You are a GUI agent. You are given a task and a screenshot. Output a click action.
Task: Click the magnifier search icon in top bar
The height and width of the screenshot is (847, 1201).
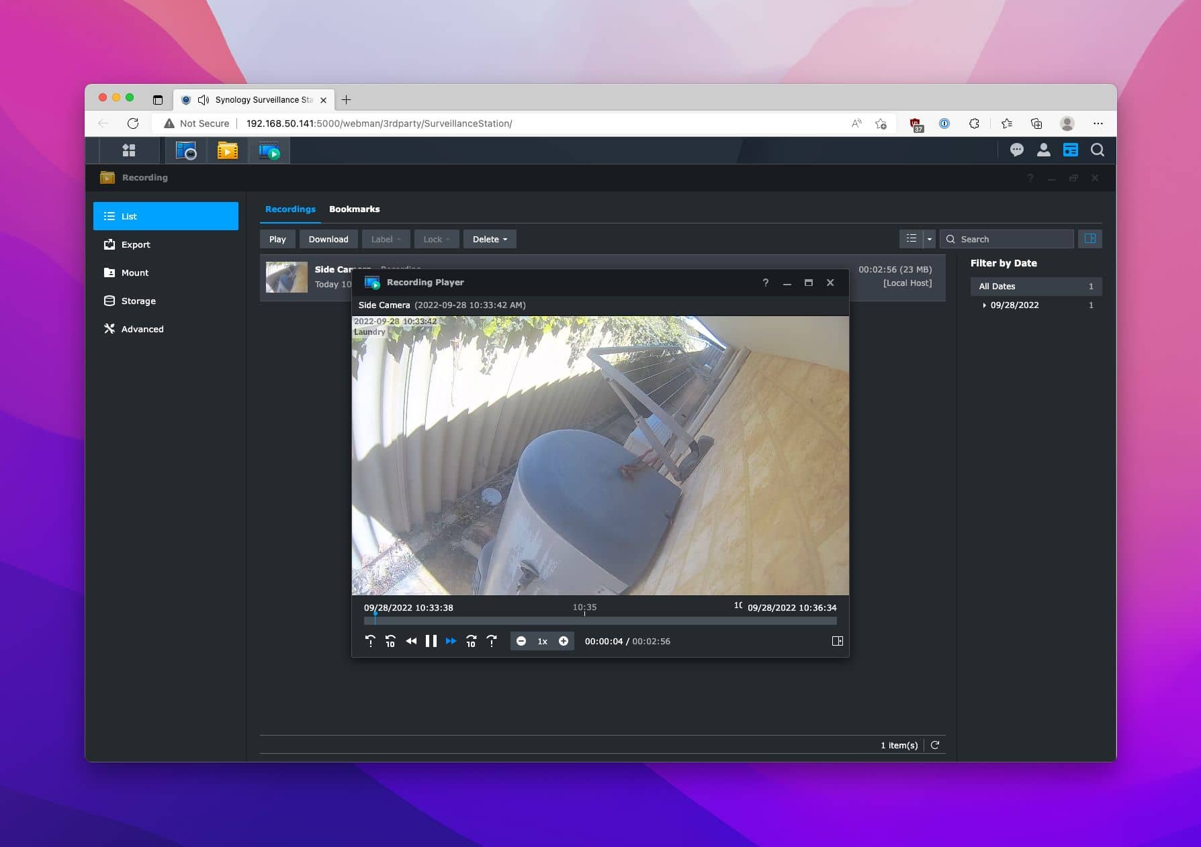click(1098, 150)
